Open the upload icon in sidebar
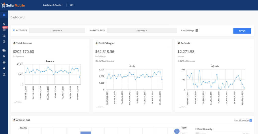 pos(4,74)
